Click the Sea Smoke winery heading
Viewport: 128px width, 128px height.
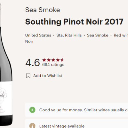pos(43,10)
